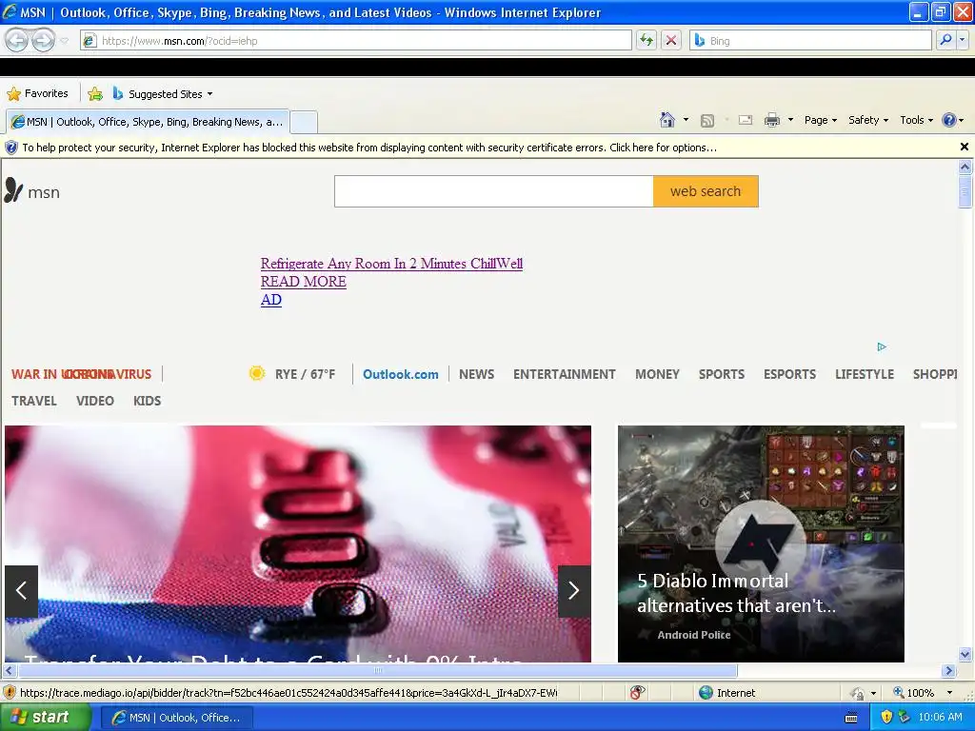Open the ENTERTAINMENT section
975x731 pixels.
tap(564, 374)
